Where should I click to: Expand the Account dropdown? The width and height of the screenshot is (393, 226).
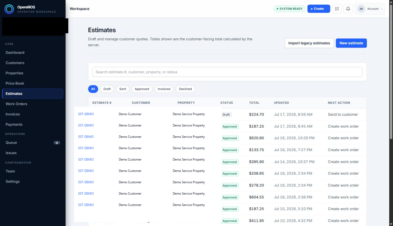click(370, 9)
